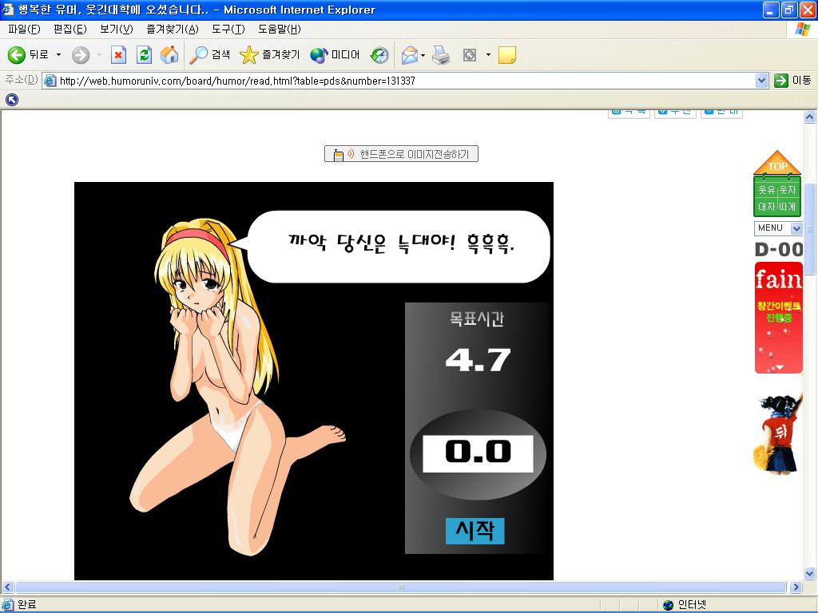The image size is (818, 613).
Task: Click horizontal scrollbar right arrow
Action: click(x=796, y=587)
